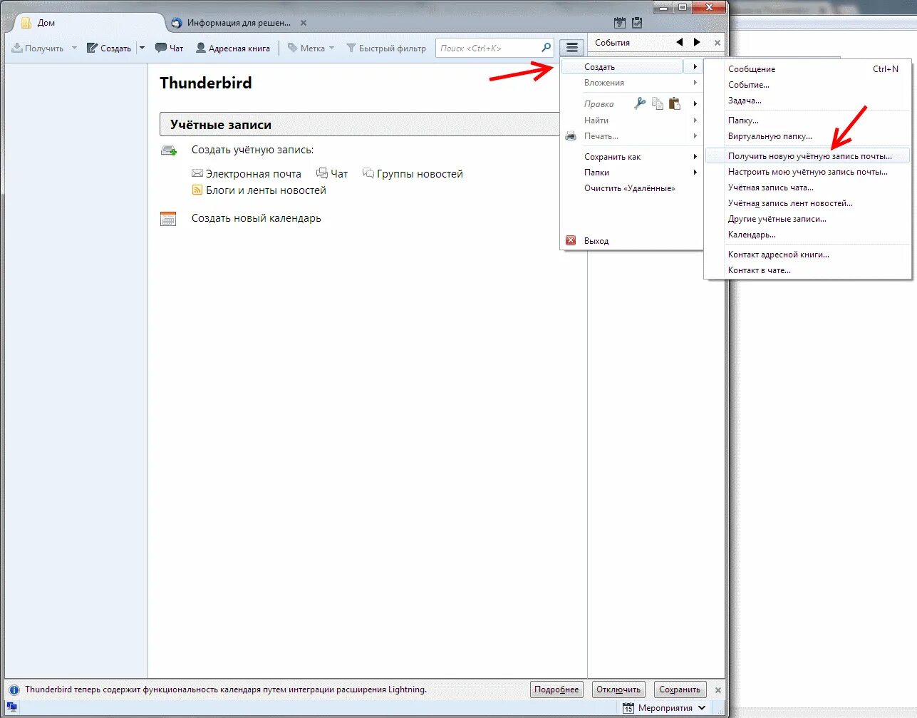The image size is (917, 718).
Task: Close the Lightning notification bar
Action: click(x=718, y=690)
